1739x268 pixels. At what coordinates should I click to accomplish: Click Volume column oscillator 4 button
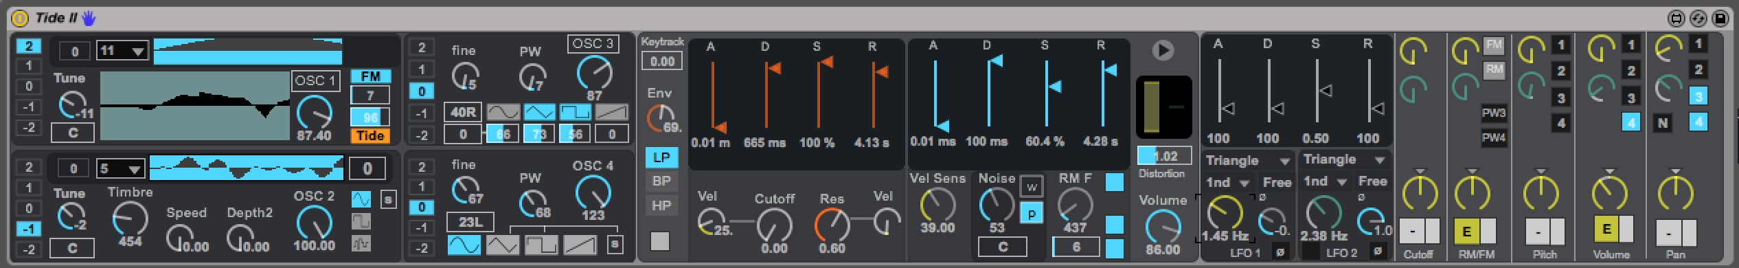point(1630,122)
